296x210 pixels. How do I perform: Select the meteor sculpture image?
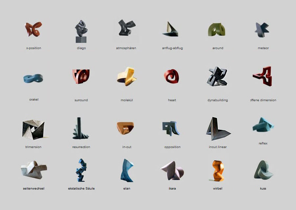pyautogui.click(x=262, y=30)
